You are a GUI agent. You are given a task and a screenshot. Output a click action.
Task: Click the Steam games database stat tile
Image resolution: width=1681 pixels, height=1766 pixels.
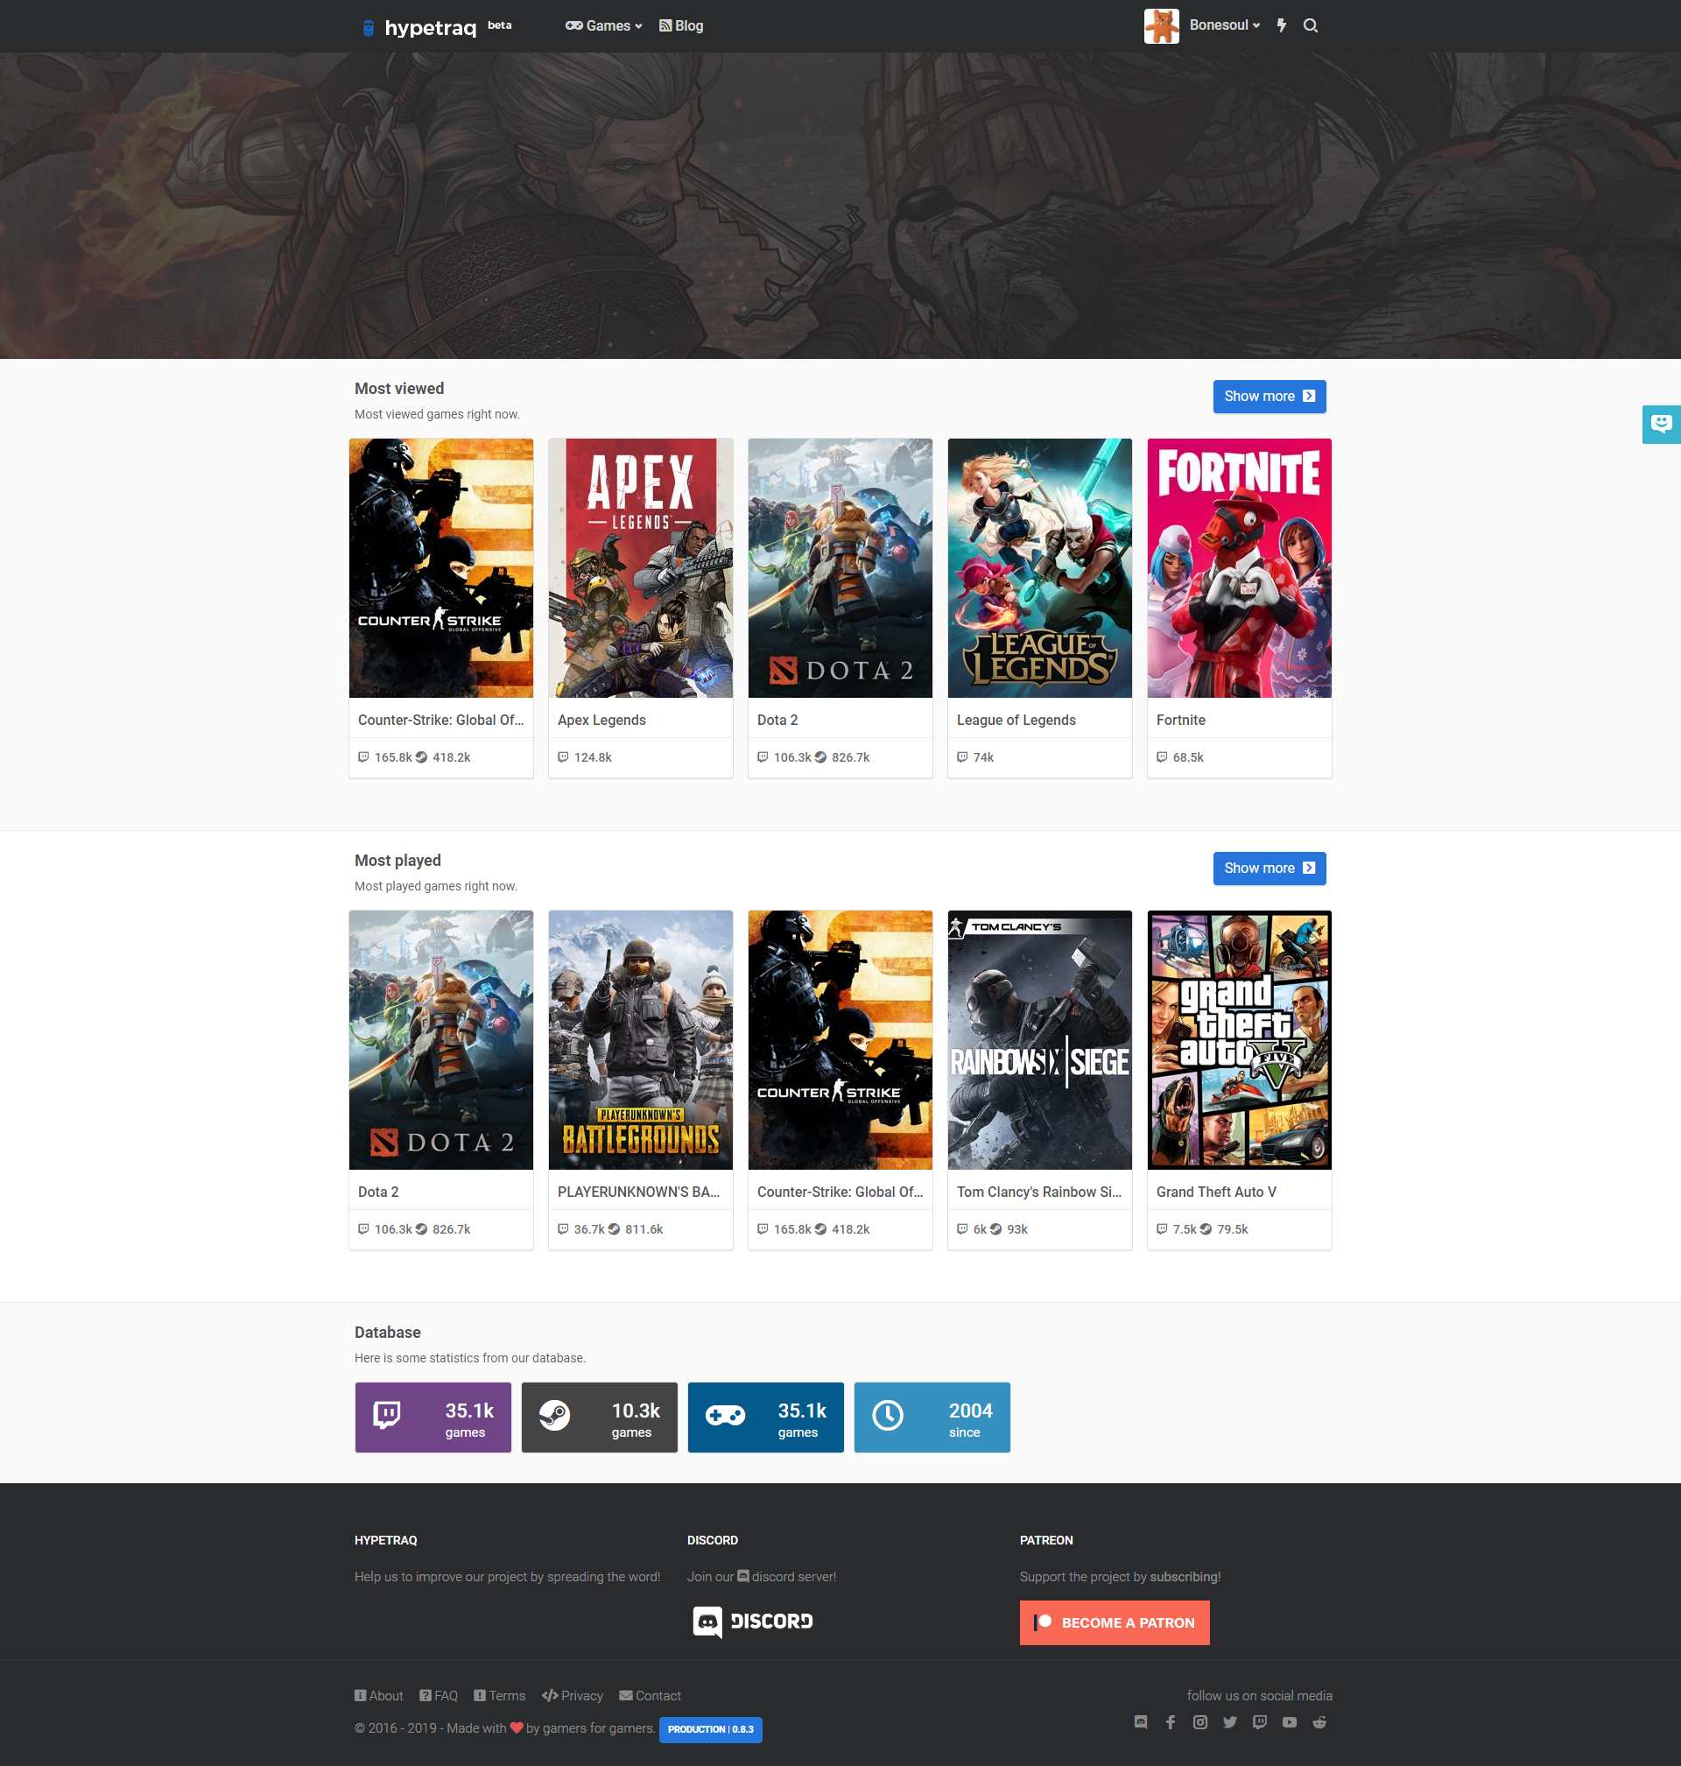tap(599, 1417)
